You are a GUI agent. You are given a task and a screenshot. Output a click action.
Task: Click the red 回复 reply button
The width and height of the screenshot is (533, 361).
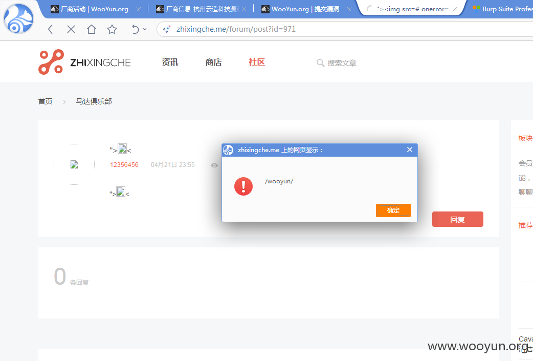pyautogui.click(x=457, y=219)
